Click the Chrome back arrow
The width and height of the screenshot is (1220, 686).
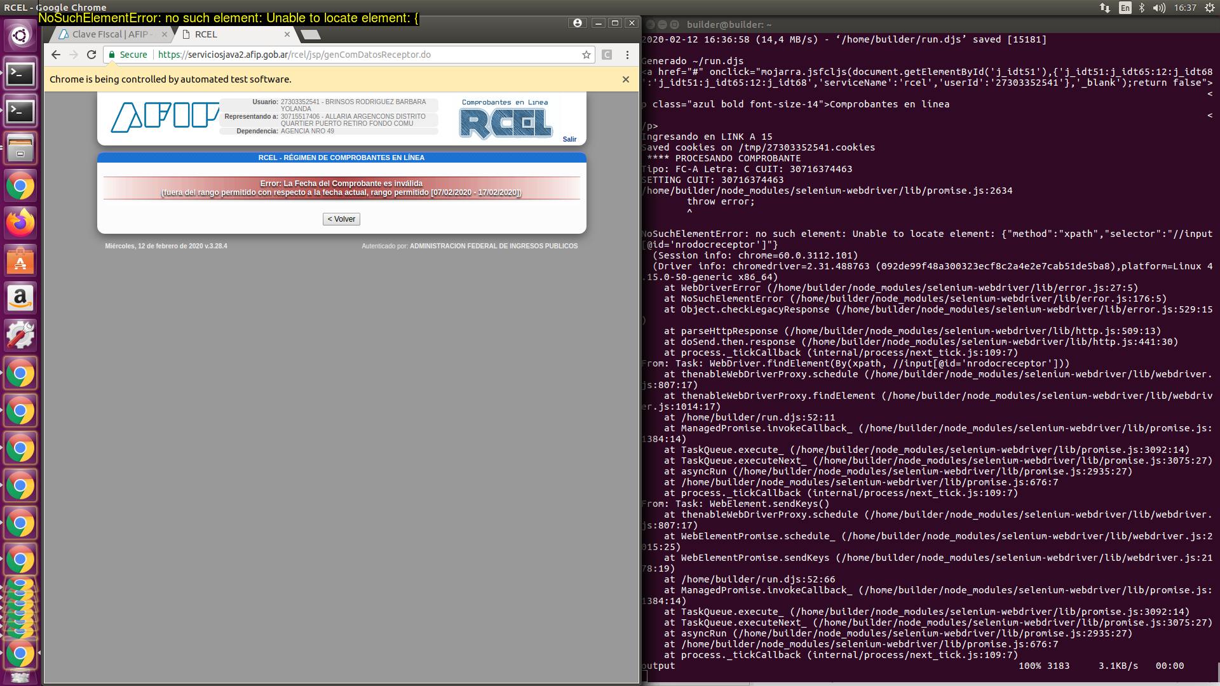[x=56, y=55]
